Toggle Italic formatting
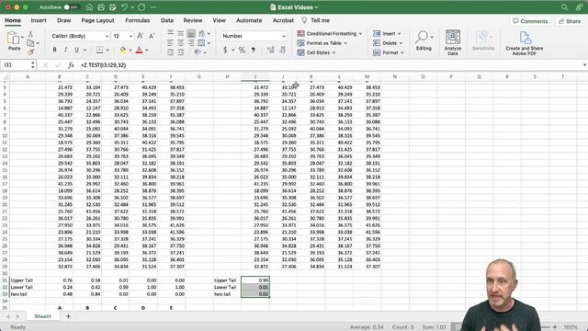Viewport: 588px width, 331px height. pyautogui.click(x=65, y=50)
